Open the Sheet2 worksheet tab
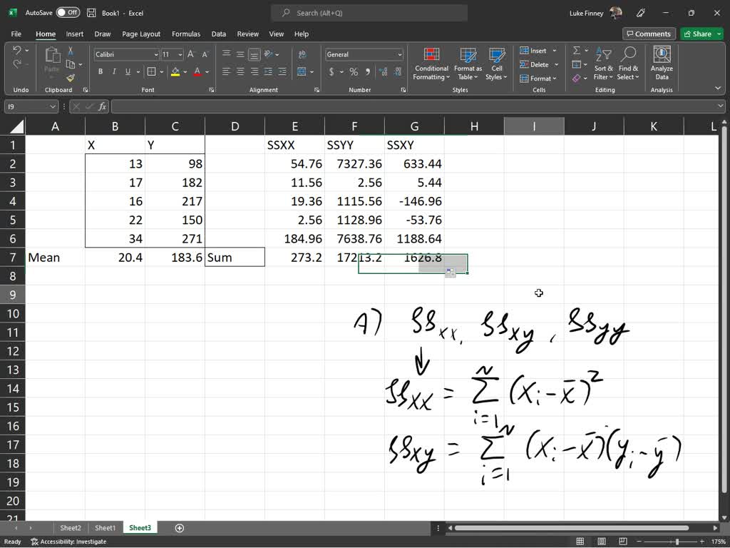Screen dimensions: 730x548 coord(71,528)
